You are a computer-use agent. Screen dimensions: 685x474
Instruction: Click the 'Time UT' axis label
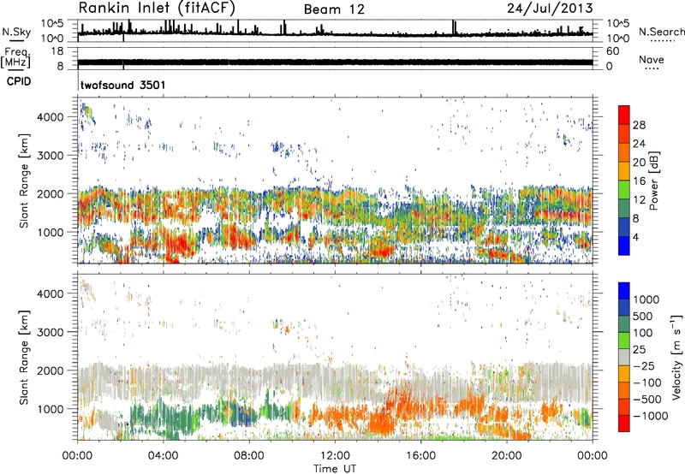[x=335, y=469]
